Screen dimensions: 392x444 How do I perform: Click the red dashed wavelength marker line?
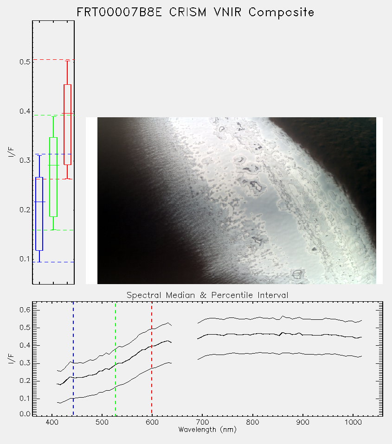point(152,359)
